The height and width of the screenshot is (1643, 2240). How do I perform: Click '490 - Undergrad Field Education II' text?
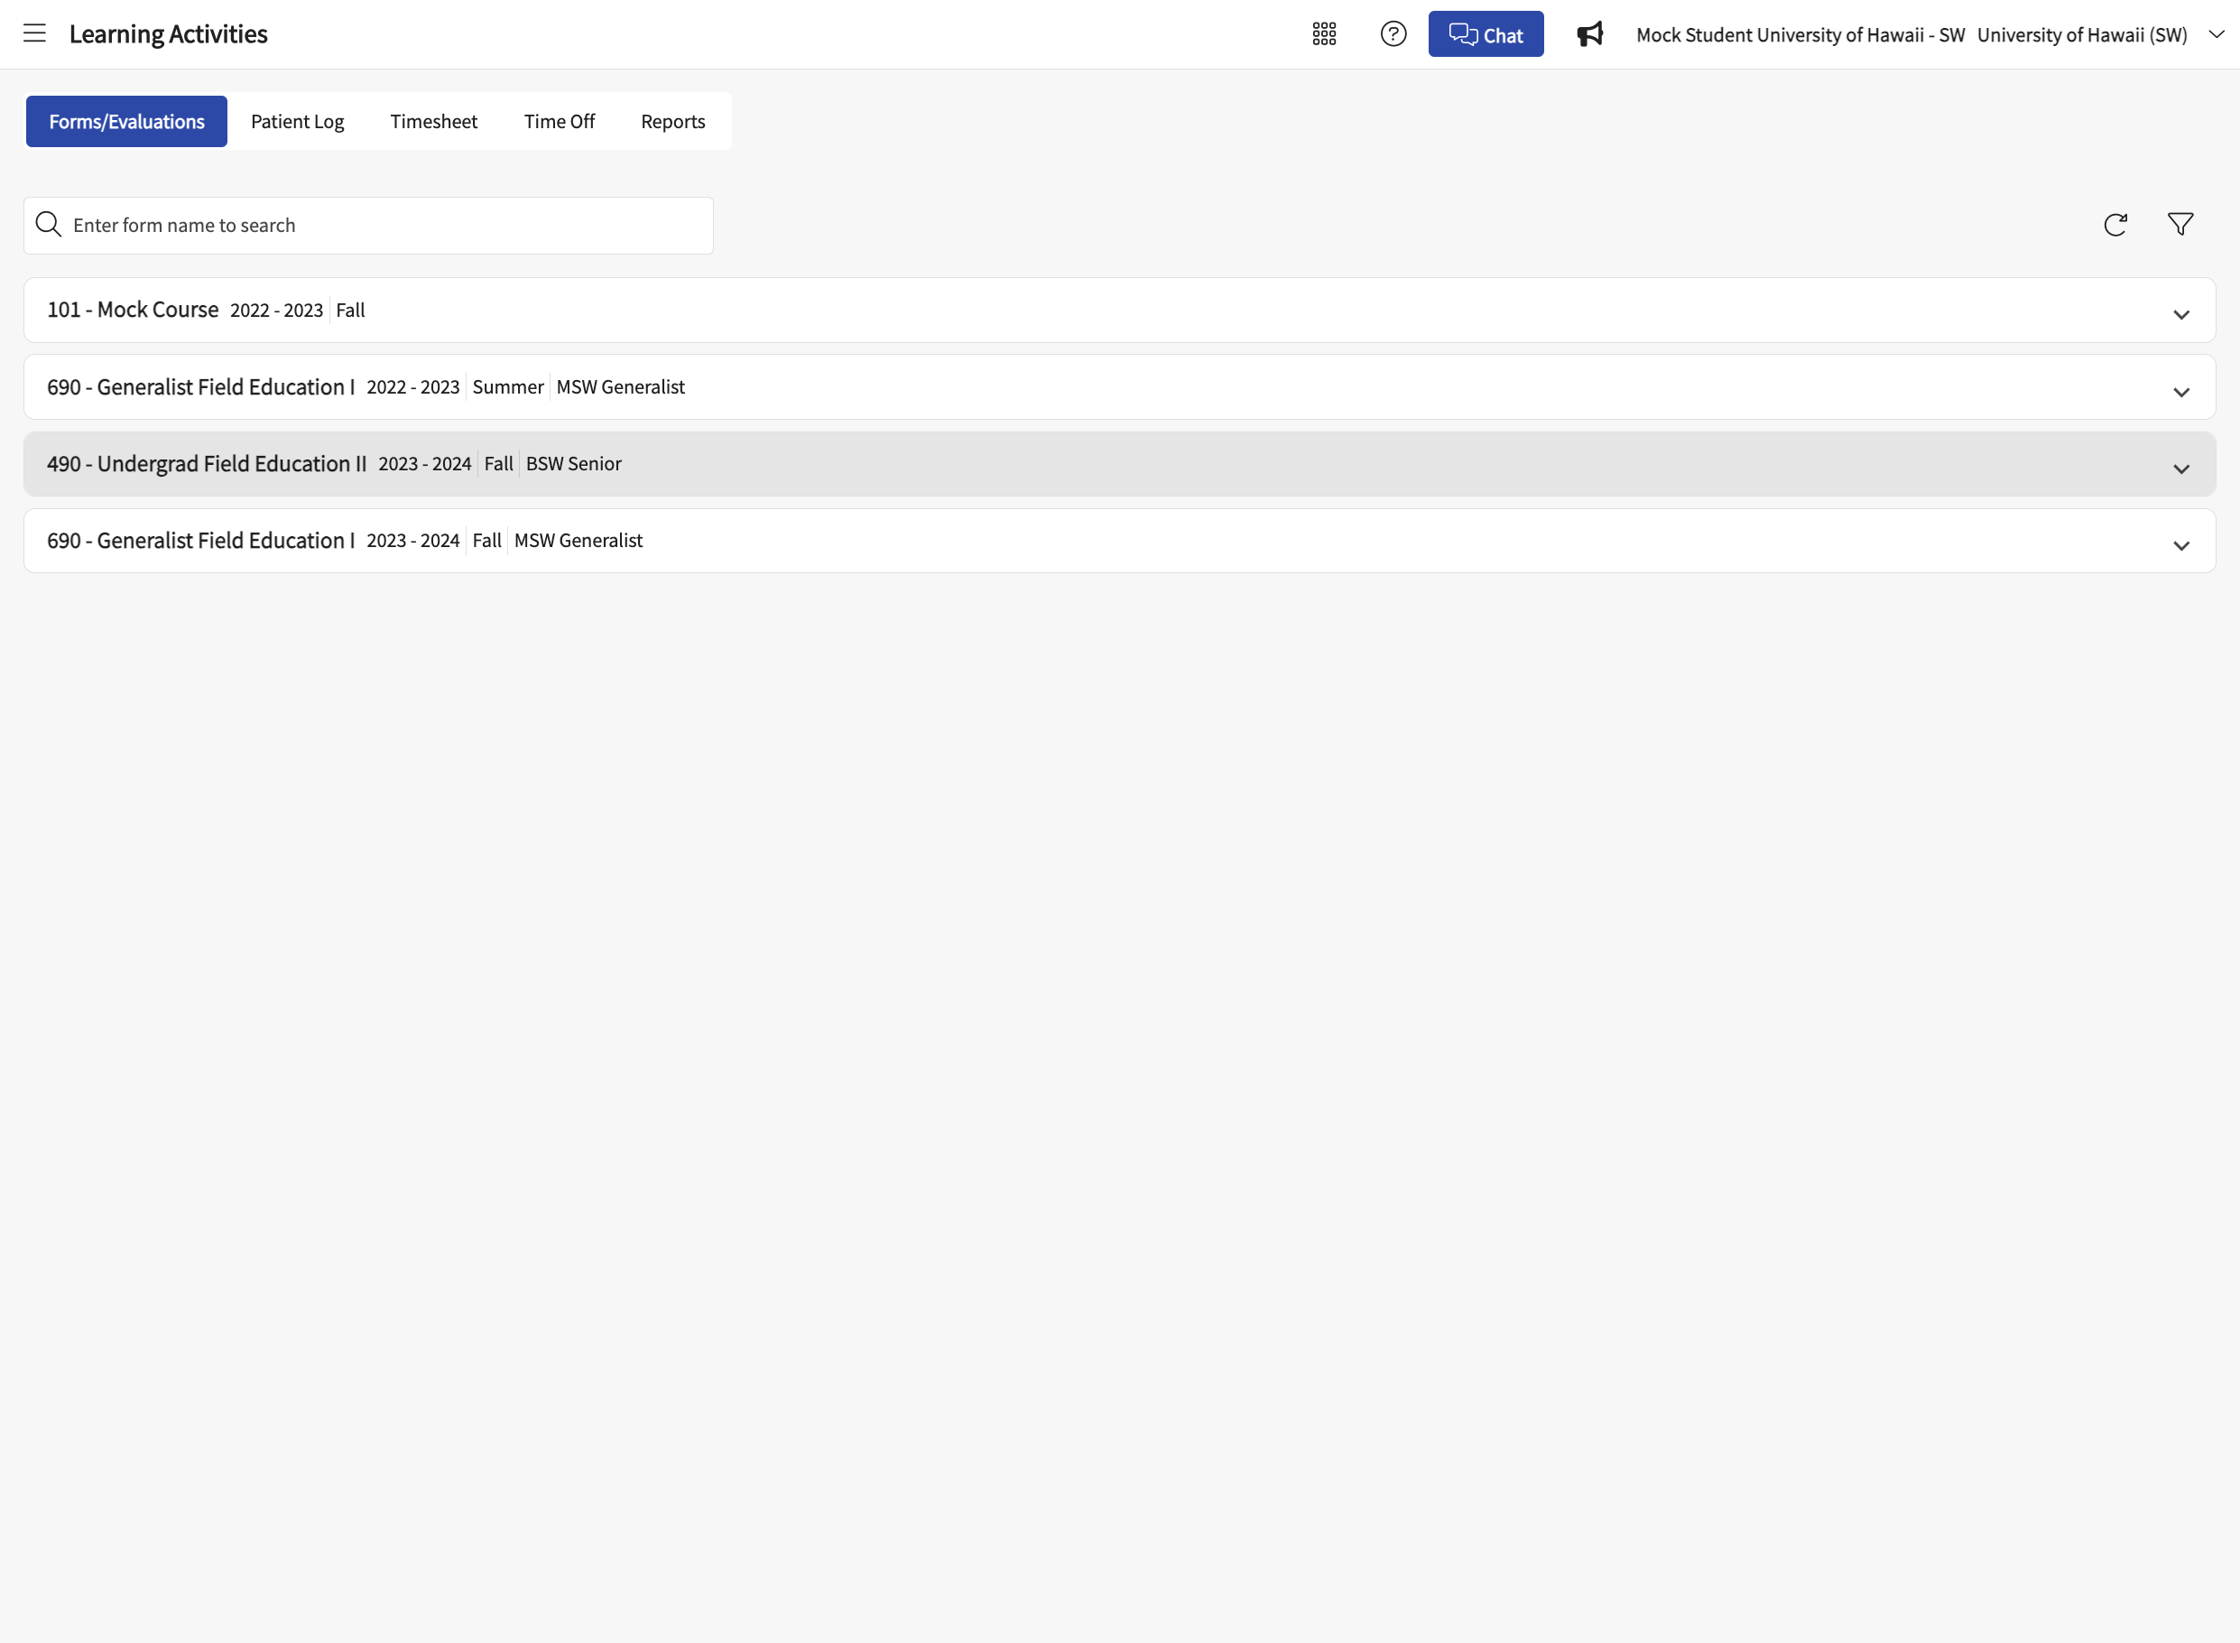(x=207, y=463)
